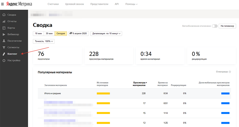
Task: Click the blue mobile share bar in Итого row
Action: (x=225, y=93)
